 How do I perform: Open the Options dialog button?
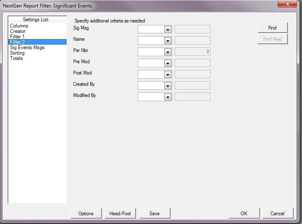coord(86,214)
